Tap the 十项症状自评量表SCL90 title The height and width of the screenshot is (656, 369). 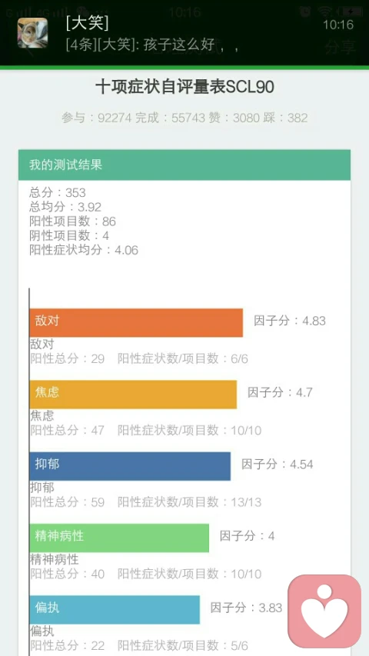[x=184, y=87]
